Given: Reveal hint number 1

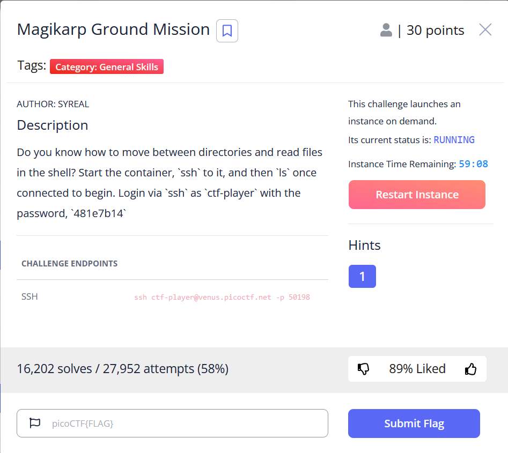Looking at the screenshot, I should (362, 276).
